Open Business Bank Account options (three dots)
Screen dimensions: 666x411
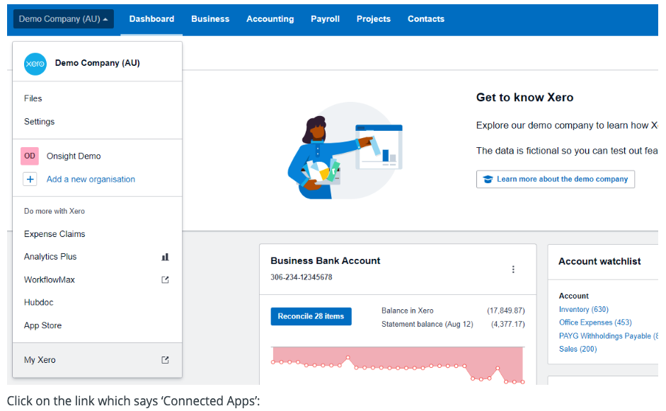pos(513,270)
